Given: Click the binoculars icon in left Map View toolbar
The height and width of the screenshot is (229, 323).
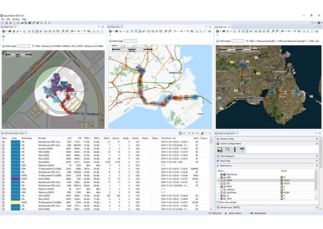Looking at the screenshot, I should click(10, 31).
